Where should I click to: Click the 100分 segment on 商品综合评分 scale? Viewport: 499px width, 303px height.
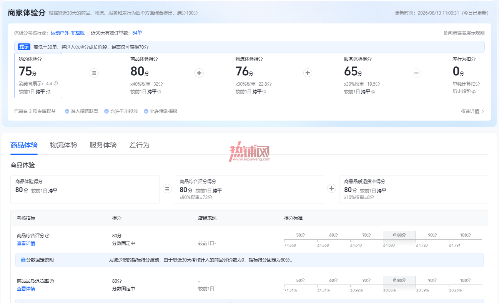(465, 235)
